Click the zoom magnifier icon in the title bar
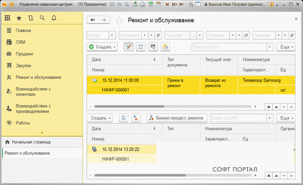Image resolution: width=303 pixels, height=185 pixels. point(191,4)
